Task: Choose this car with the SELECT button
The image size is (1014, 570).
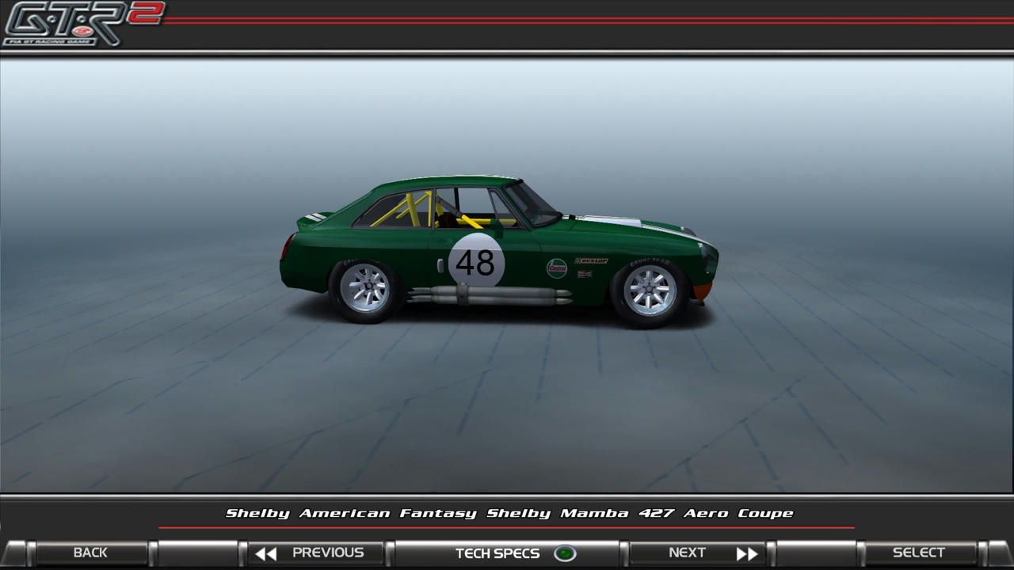Action: click(x=919, y=553)
